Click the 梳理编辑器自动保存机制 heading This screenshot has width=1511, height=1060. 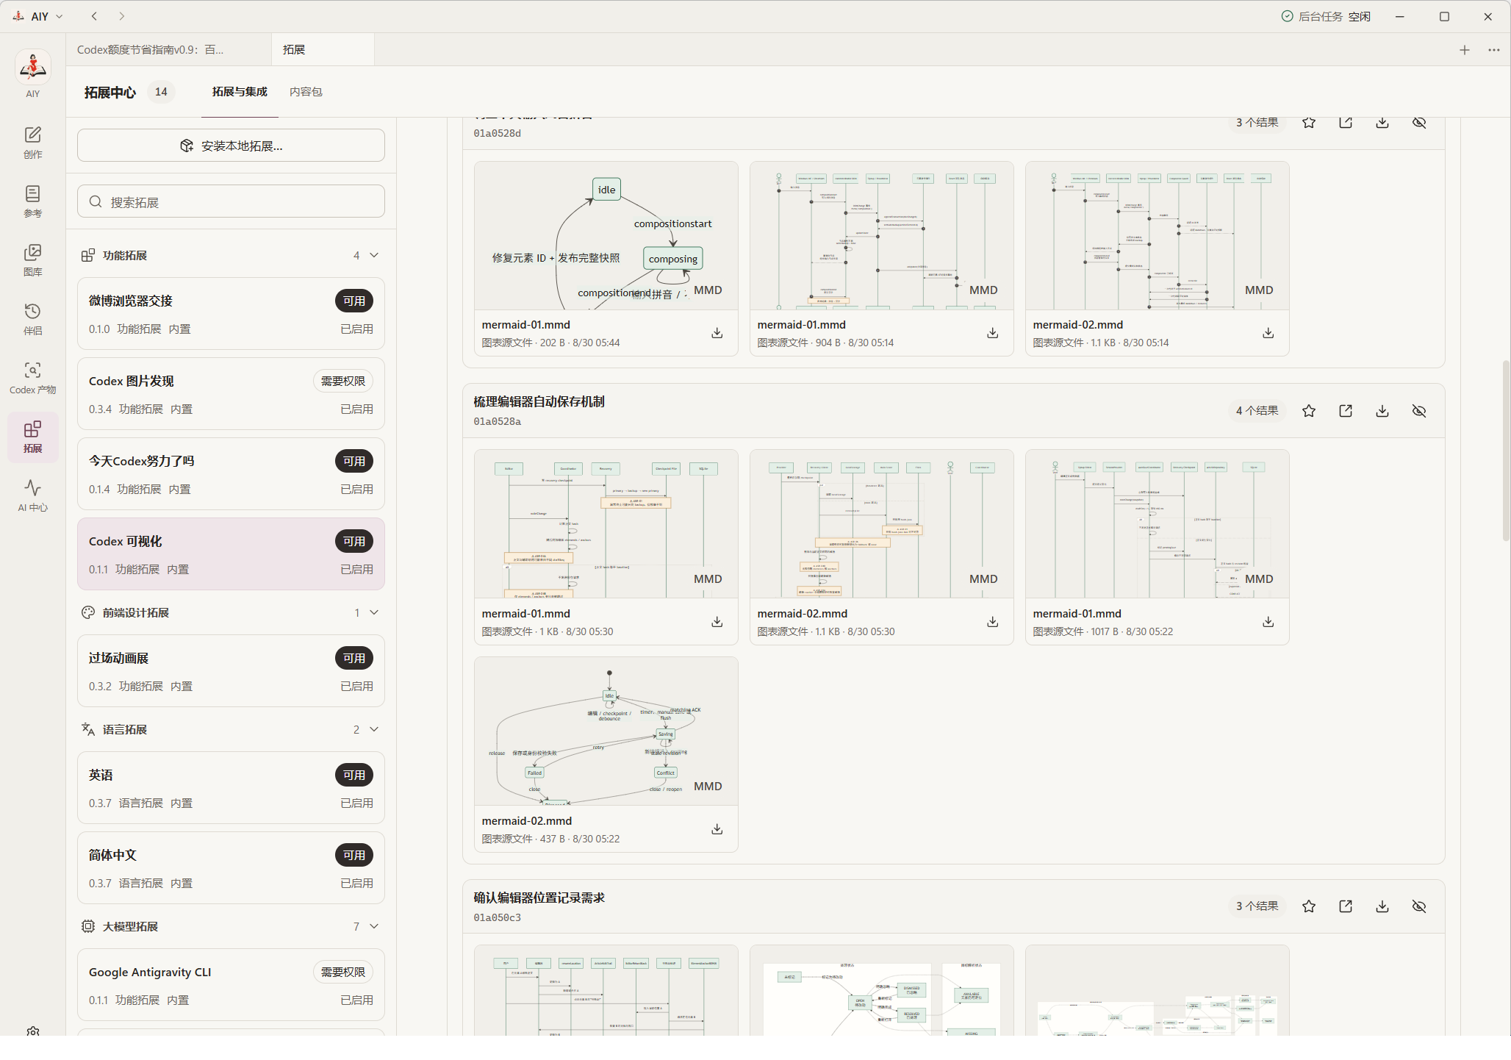click(539, 401)
